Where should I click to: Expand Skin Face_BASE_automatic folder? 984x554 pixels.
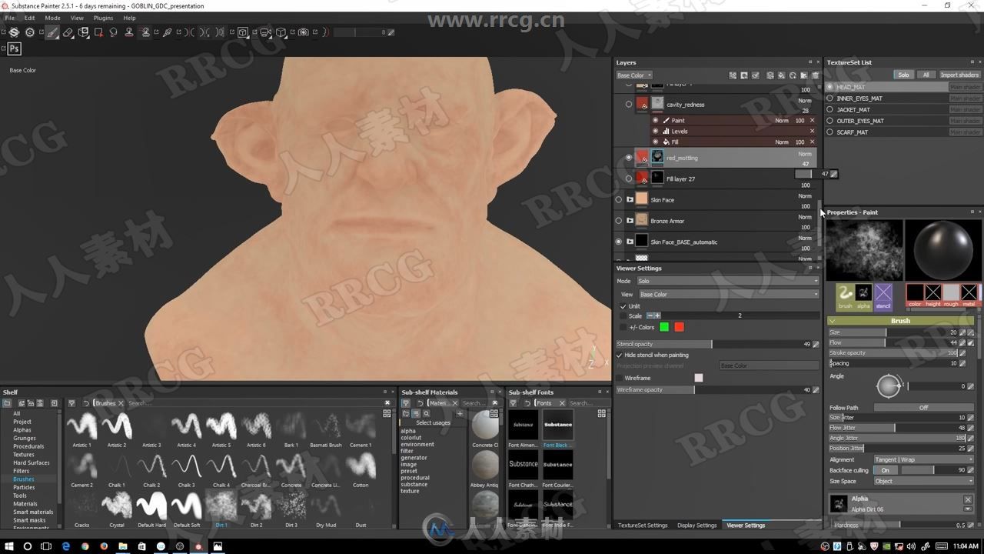point(630,242)
